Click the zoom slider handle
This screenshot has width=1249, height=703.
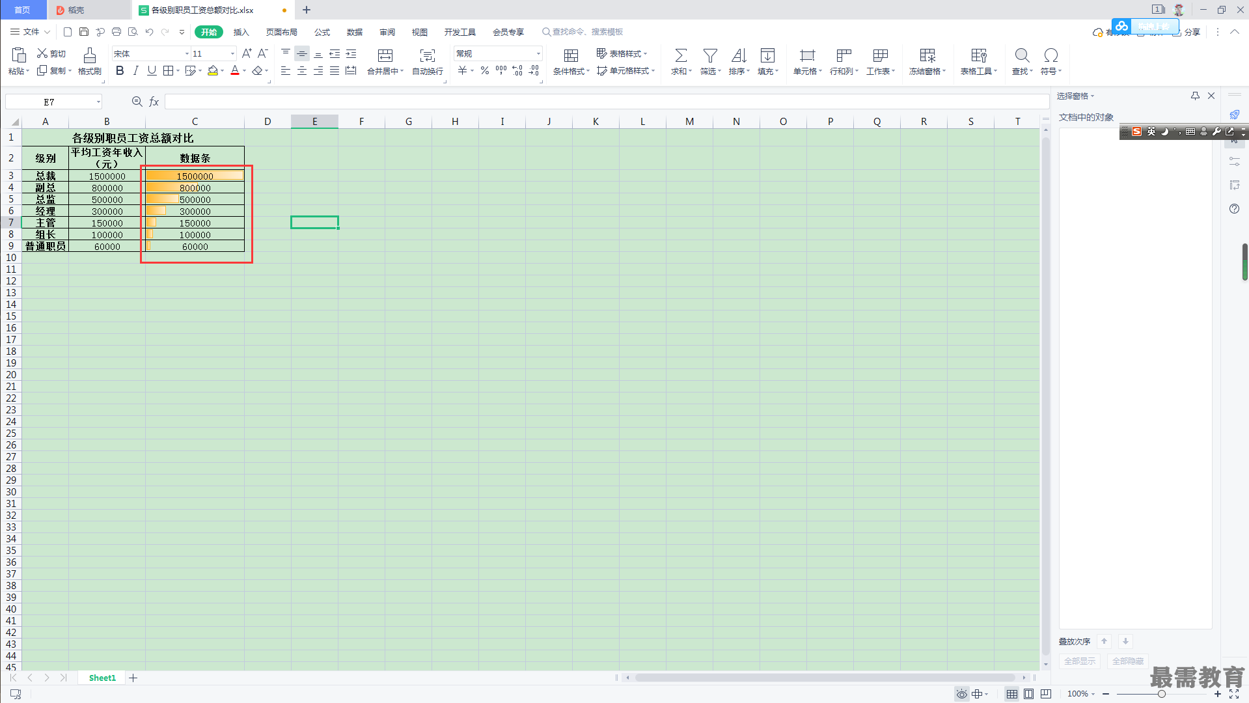(x=1161, y=694)
